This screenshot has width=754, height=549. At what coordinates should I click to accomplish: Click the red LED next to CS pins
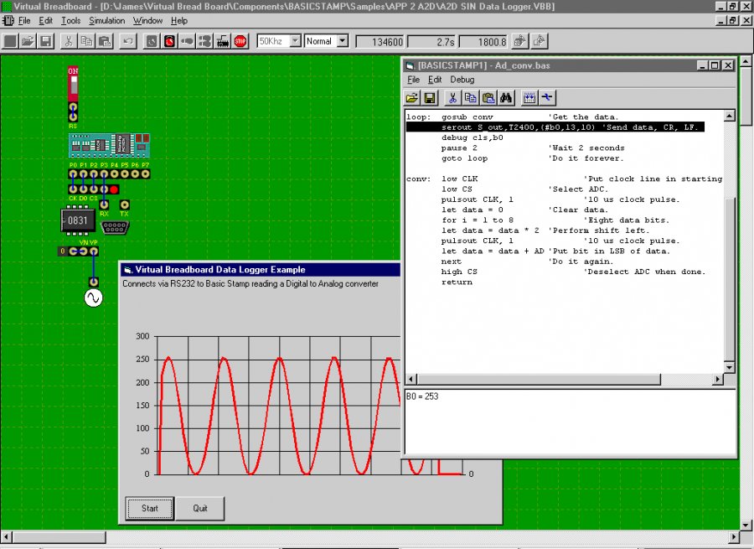114,189
